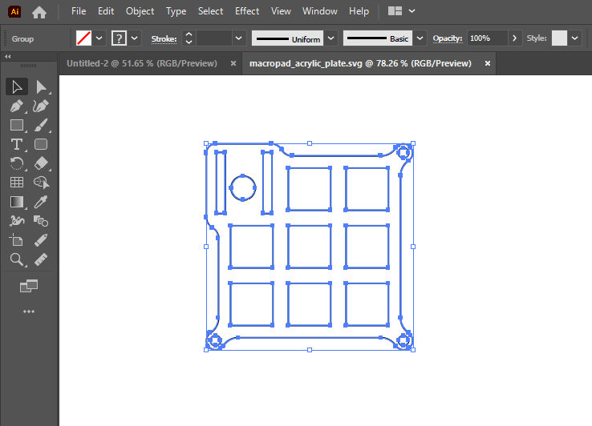Screen dimensions: 592x426
Task: Open the Effect menu
Action: (247, 11)
